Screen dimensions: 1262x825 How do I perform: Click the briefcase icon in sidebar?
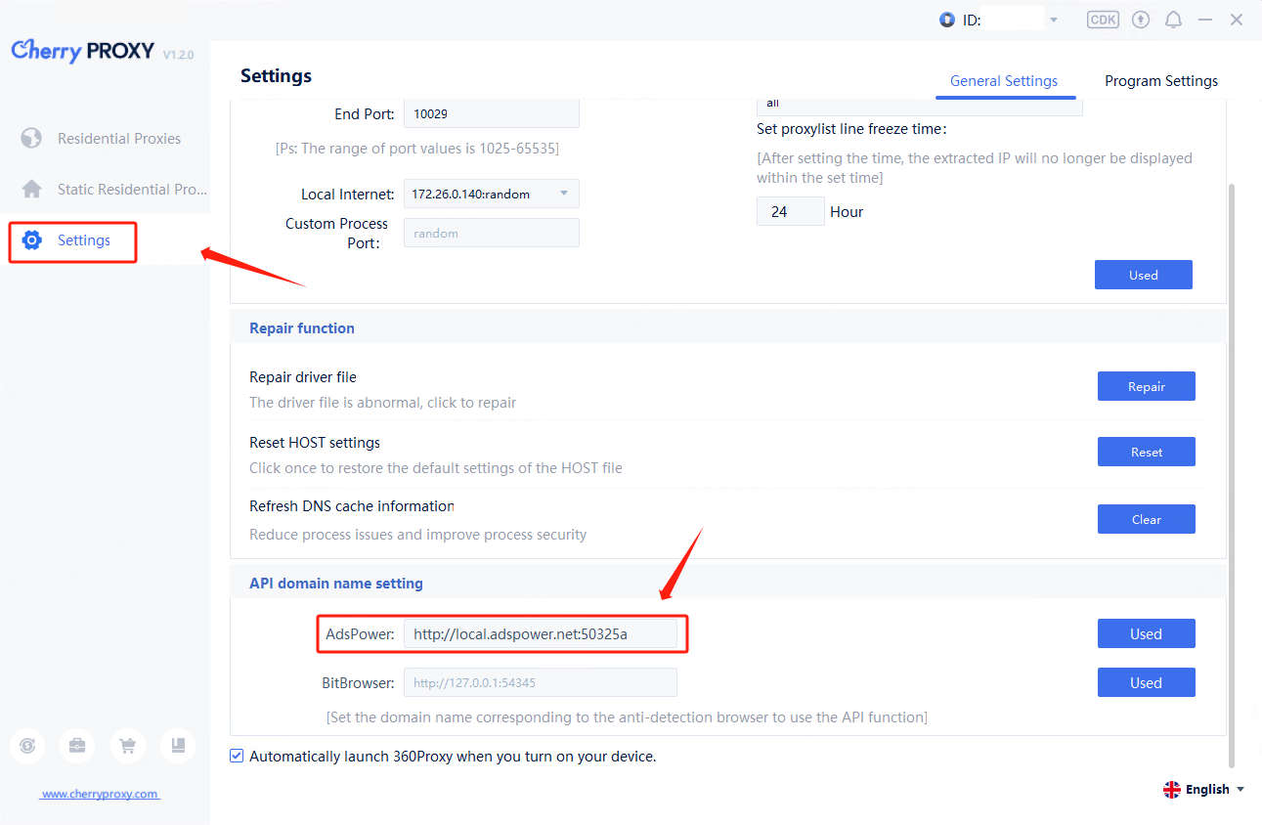click(x=77, y=746)
